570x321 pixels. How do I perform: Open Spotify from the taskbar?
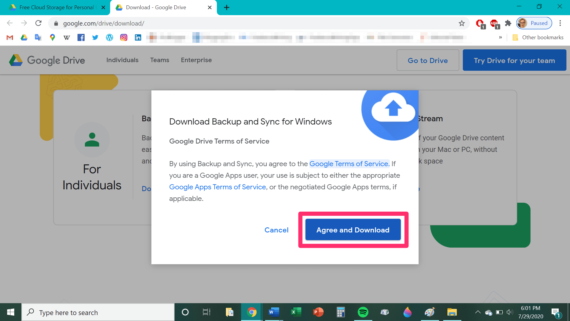click(x=363, y=312)
